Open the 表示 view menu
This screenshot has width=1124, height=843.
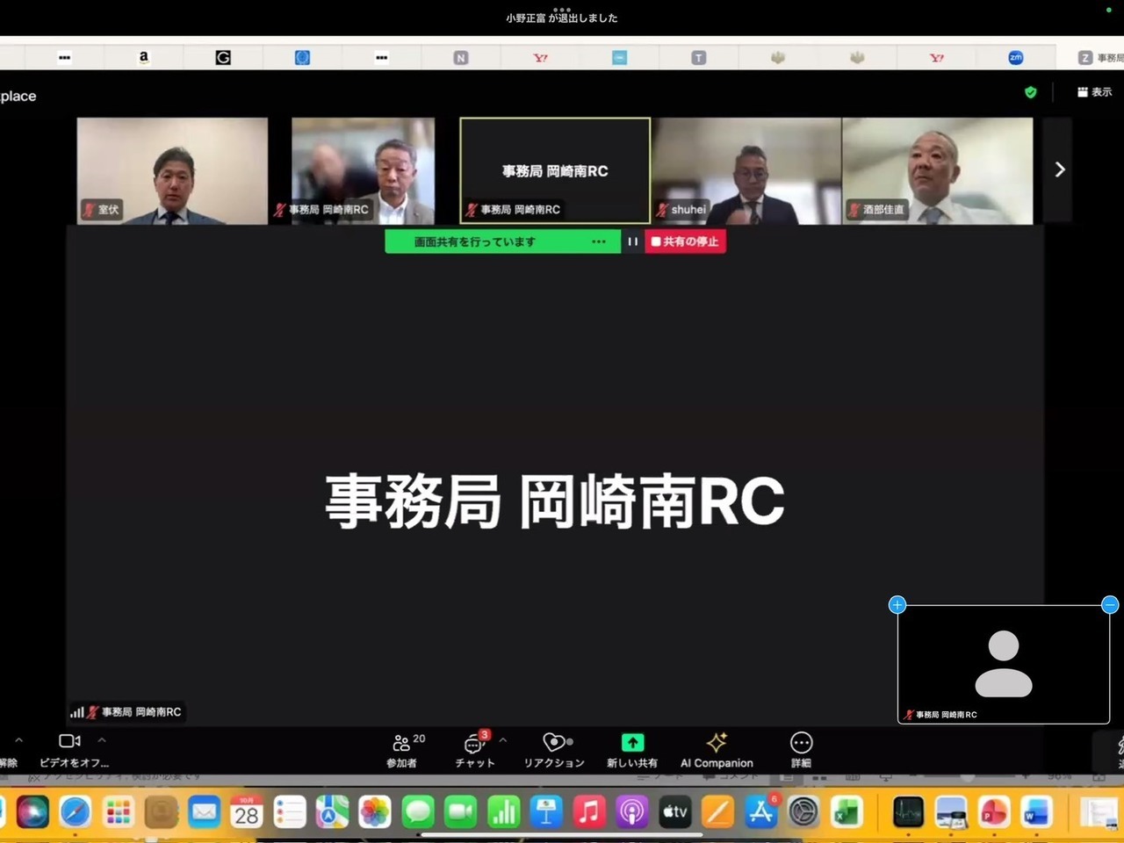[1095, 92]
